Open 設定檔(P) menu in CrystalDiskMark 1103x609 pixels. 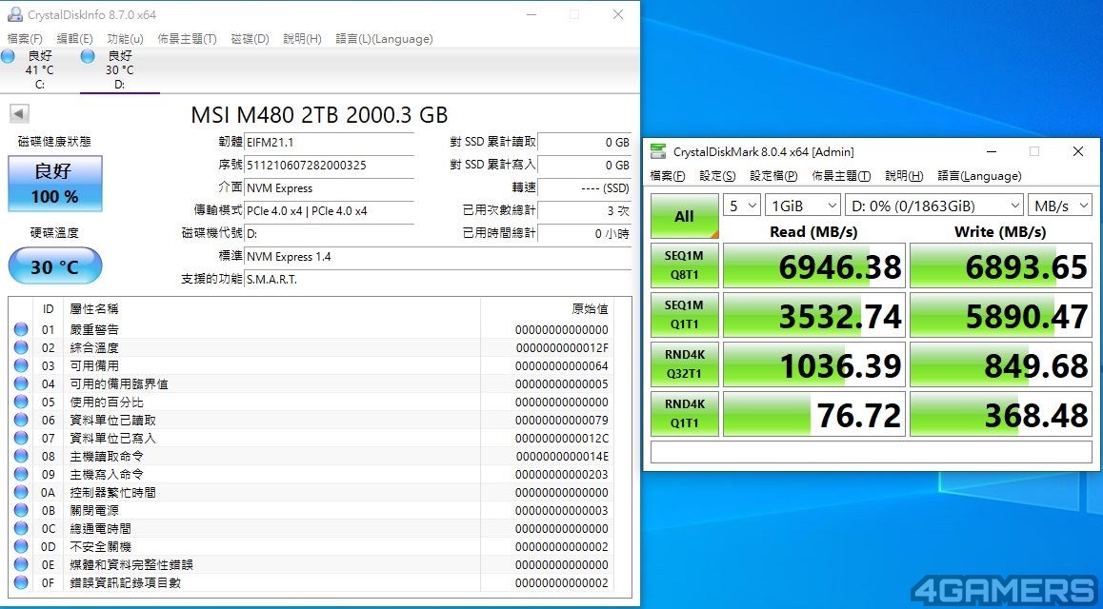773,176
